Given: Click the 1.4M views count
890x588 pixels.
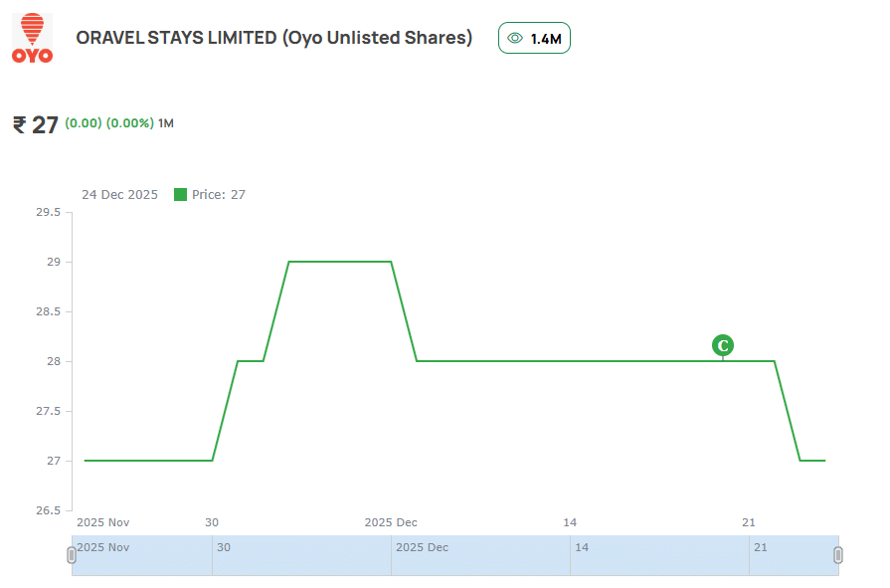Looking at the screenshot, I should (x=546, y=39).
